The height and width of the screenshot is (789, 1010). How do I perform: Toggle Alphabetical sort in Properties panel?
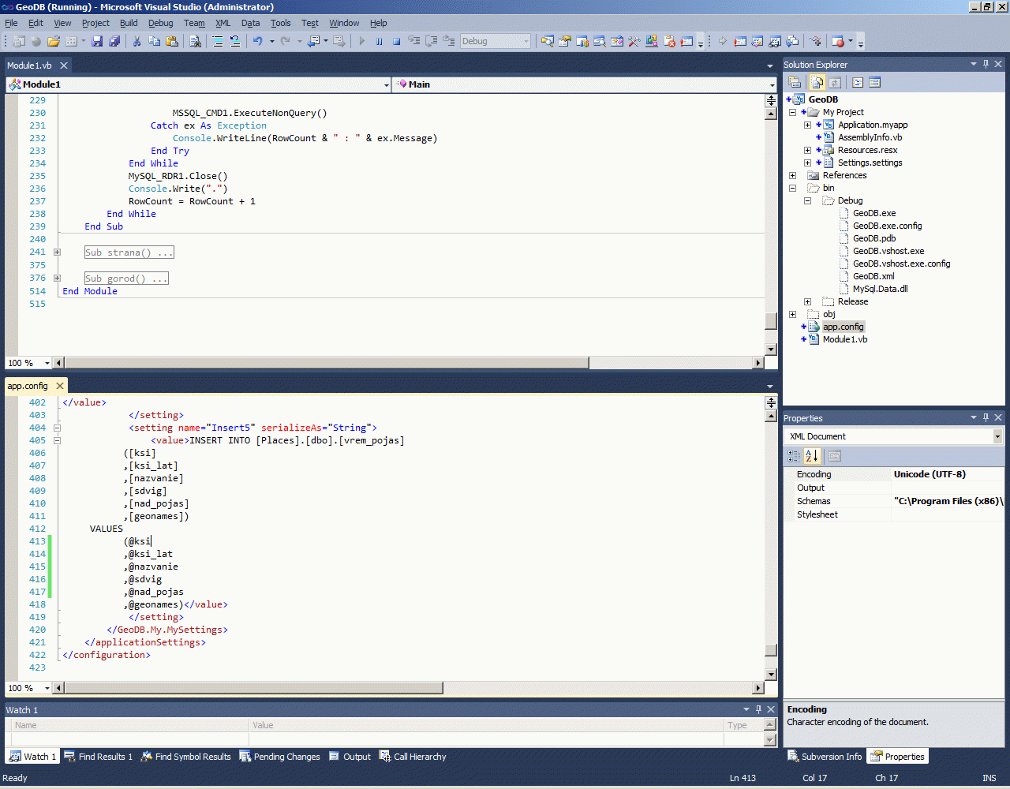point(811,455)
